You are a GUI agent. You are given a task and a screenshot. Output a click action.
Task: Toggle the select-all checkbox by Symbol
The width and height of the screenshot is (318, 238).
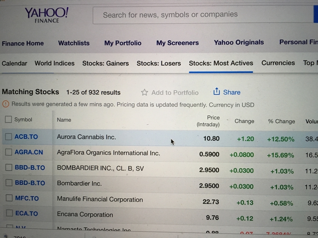click(8, 119)
